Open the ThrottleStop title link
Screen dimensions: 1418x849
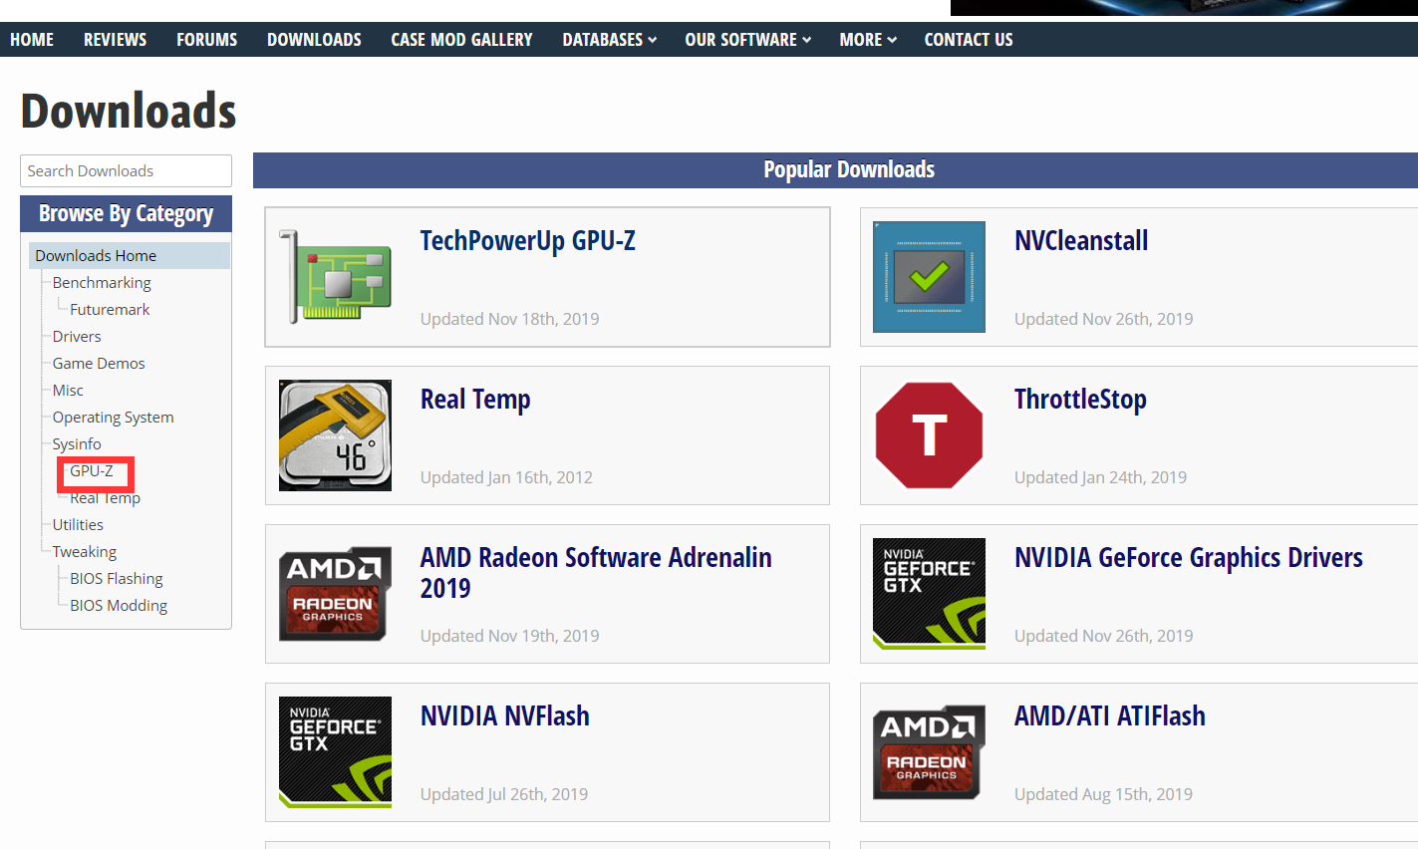pyautogui.click(x=1080, y=400)
